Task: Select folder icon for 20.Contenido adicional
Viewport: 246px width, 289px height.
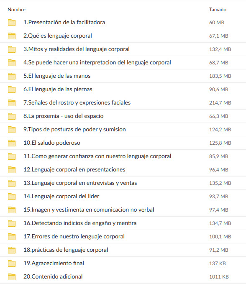Action: 12,277
